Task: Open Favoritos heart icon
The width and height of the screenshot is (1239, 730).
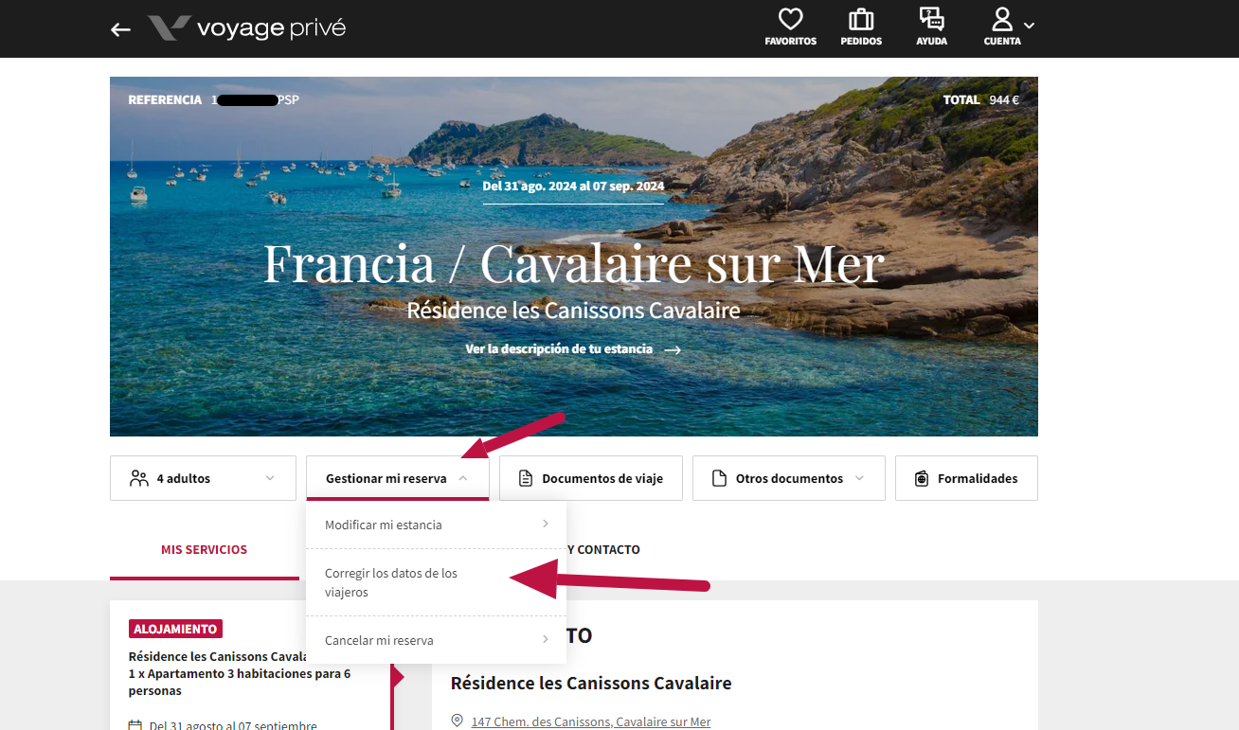Action: 790,21
